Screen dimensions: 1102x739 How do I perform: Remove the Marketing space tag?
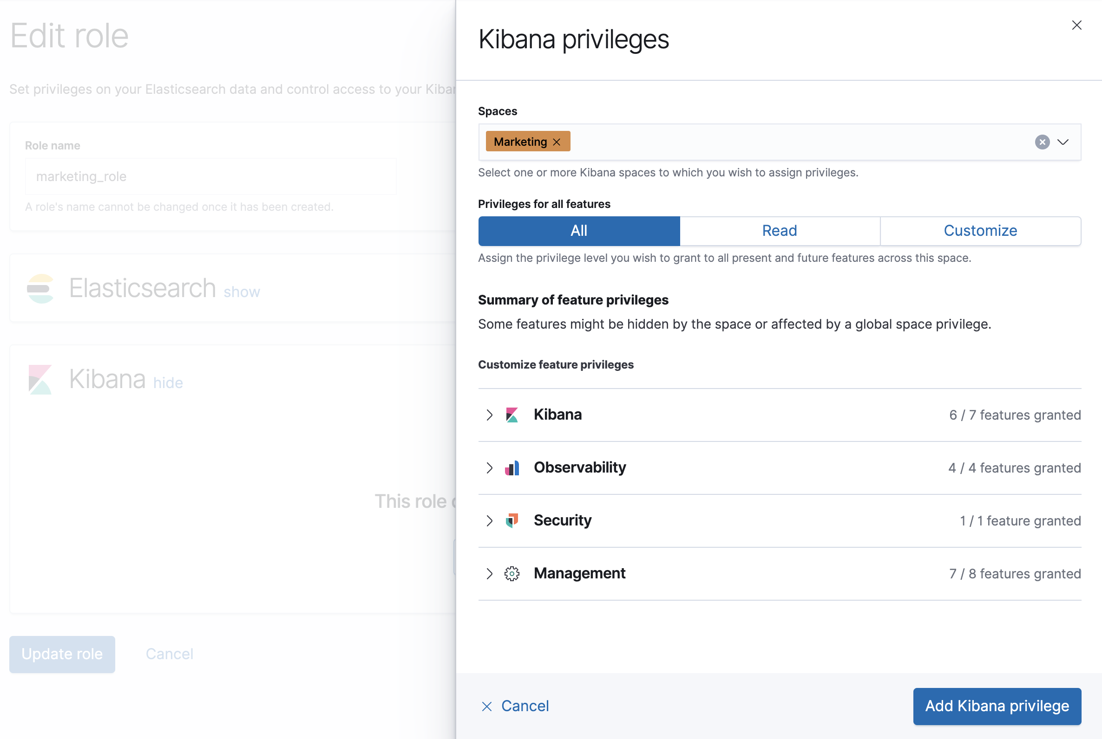(x=557, y=142)
